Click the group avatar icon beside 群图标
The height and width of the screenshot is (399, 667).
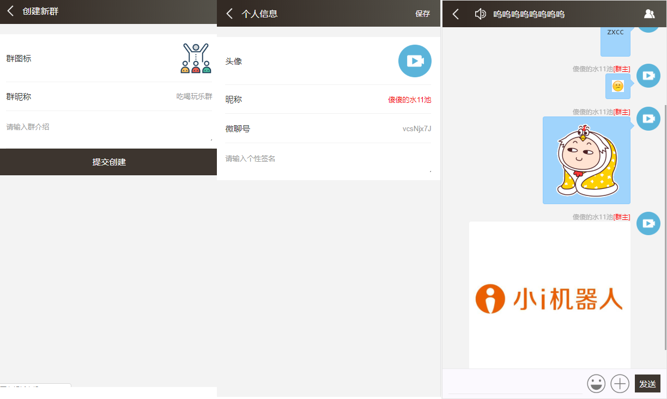195,57
